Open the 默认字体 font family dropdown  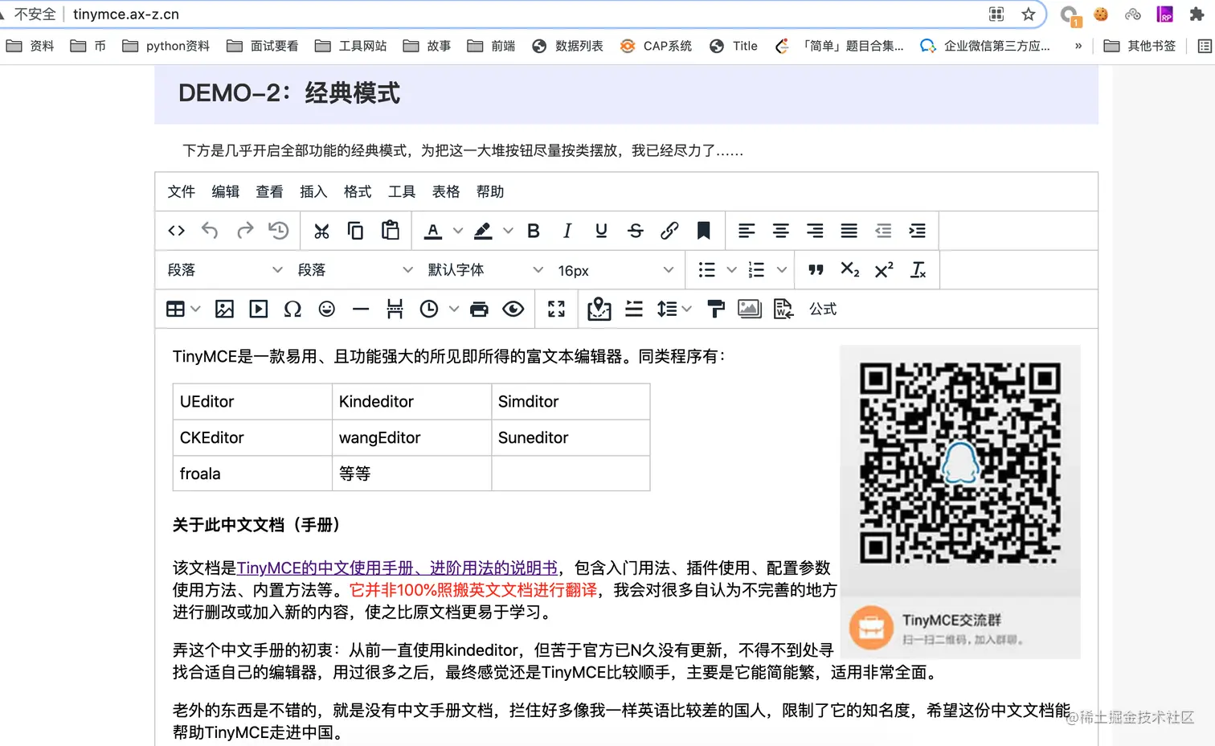point(485,270)
